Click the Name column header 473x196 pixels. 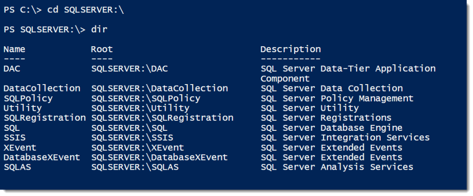coord(14,49)
